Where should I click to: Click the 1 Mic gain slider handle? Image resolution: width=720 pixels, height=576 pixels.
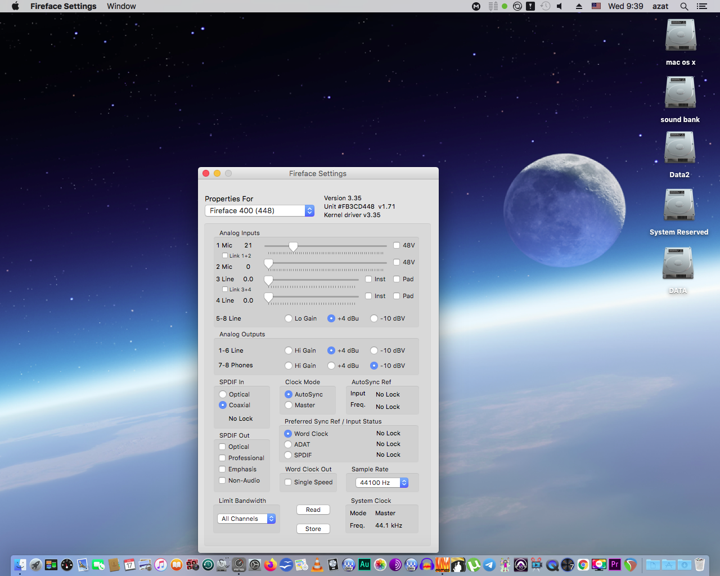click(293, 246)
